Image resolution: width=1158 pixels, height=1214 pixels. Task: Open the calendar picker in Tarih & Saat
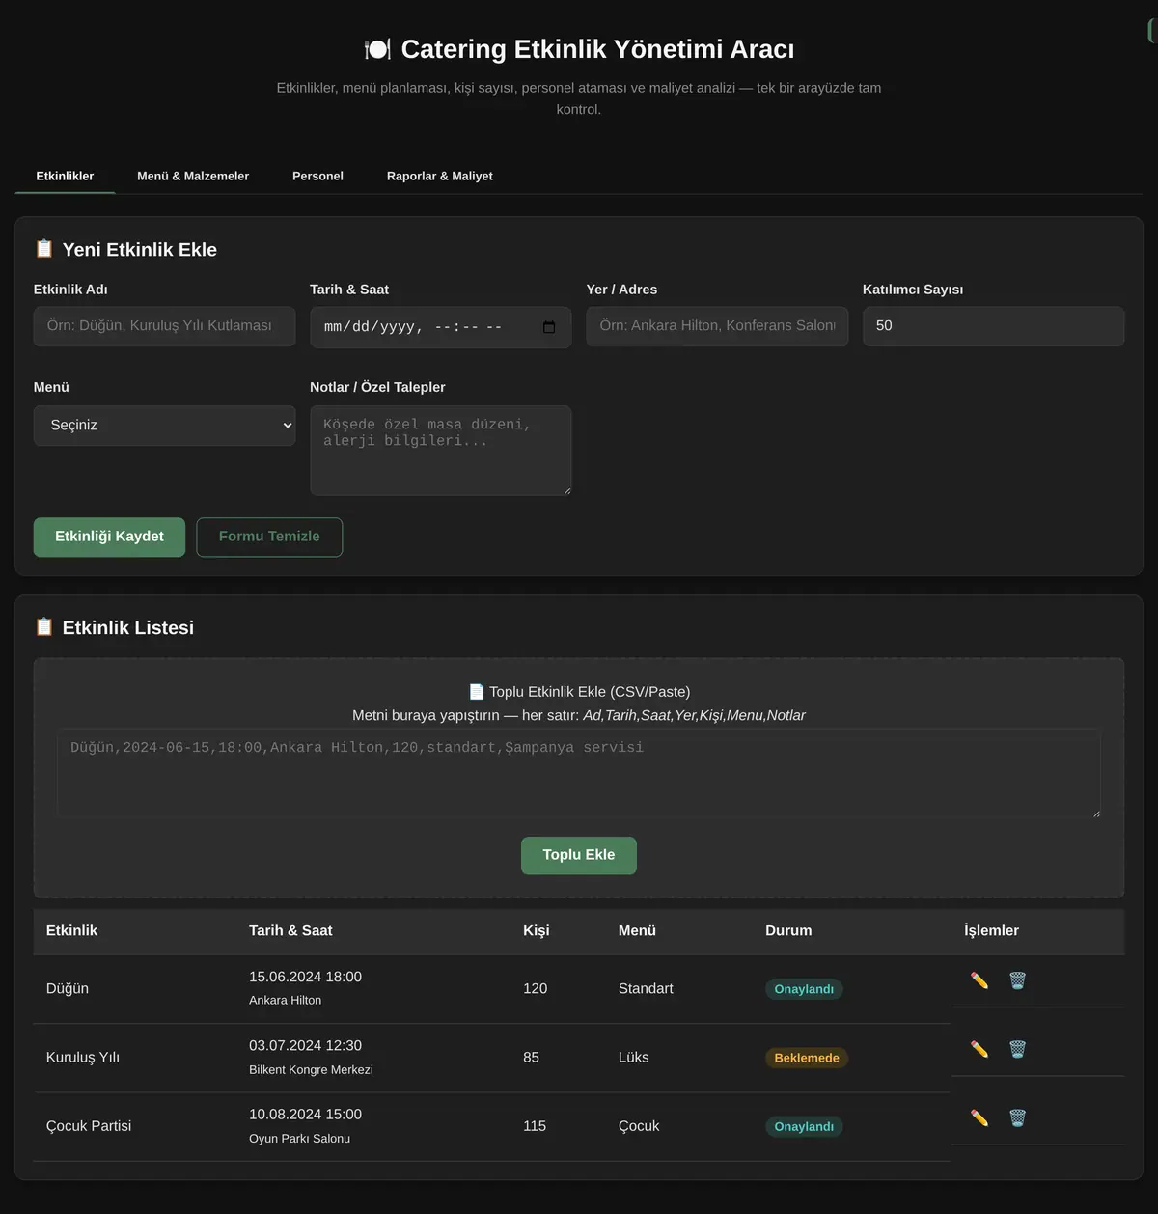(549, 327)
